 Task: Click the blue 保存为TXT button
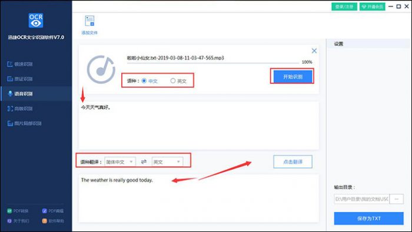[x=368, y=218]
